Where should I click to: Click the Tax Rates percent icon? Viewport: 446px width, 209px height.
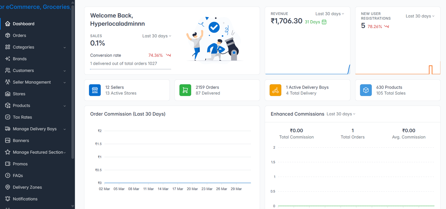[x=8, y=117]
